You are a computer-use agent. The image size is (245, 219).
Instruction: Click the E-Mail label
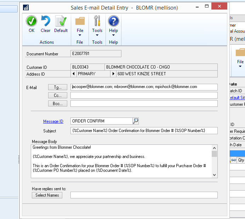click(x=32, y=88)
